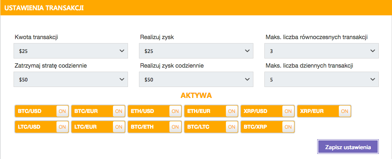Click the Zapisz ustawienia button
The width and height of the screenshot is (392, 159).
point(348,147)
